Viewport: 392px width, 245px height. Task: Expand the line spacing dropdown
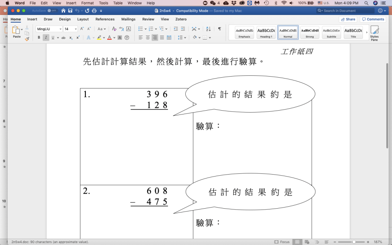182,38
